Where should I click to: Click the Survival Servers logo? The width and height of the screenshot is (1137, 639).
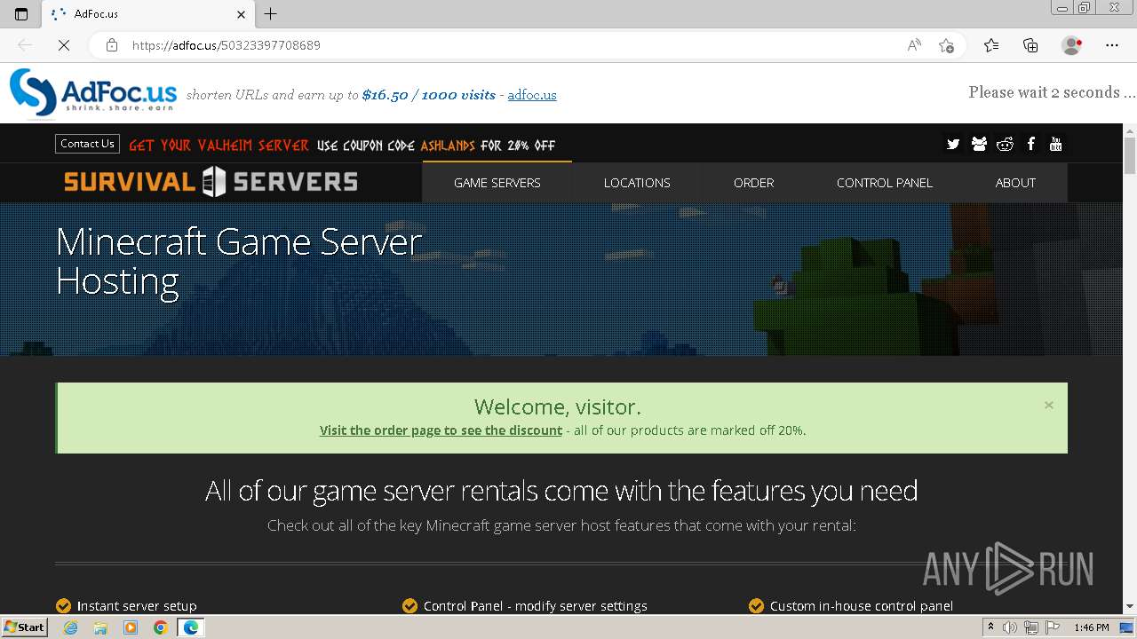pyautogui.click(x=211, y=182)
